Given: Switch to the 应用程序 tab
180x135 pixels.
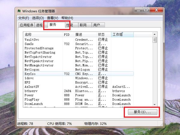Looking at the screenshot, I should pyautogui.click(x=26, y=25).
